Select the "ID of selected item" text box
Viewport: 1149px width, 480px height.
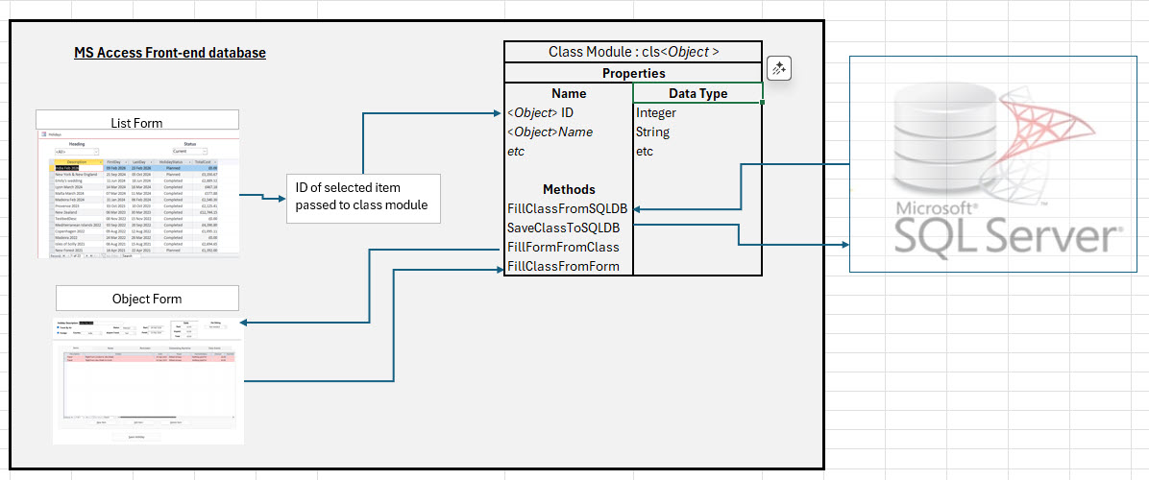pos(364,199)
